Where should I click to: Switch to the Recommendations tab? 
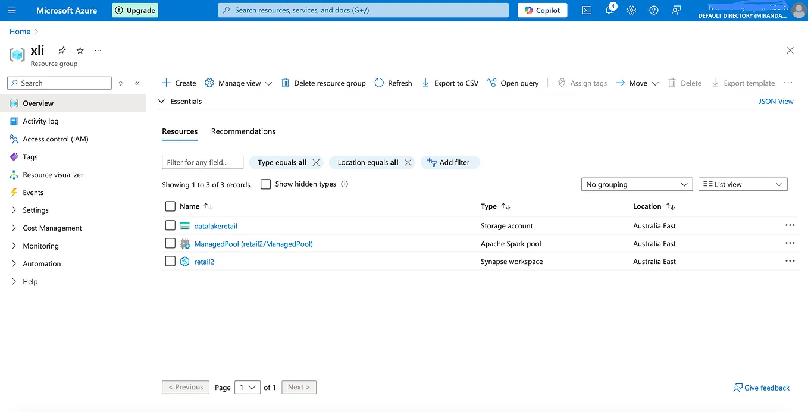point(243,131)
